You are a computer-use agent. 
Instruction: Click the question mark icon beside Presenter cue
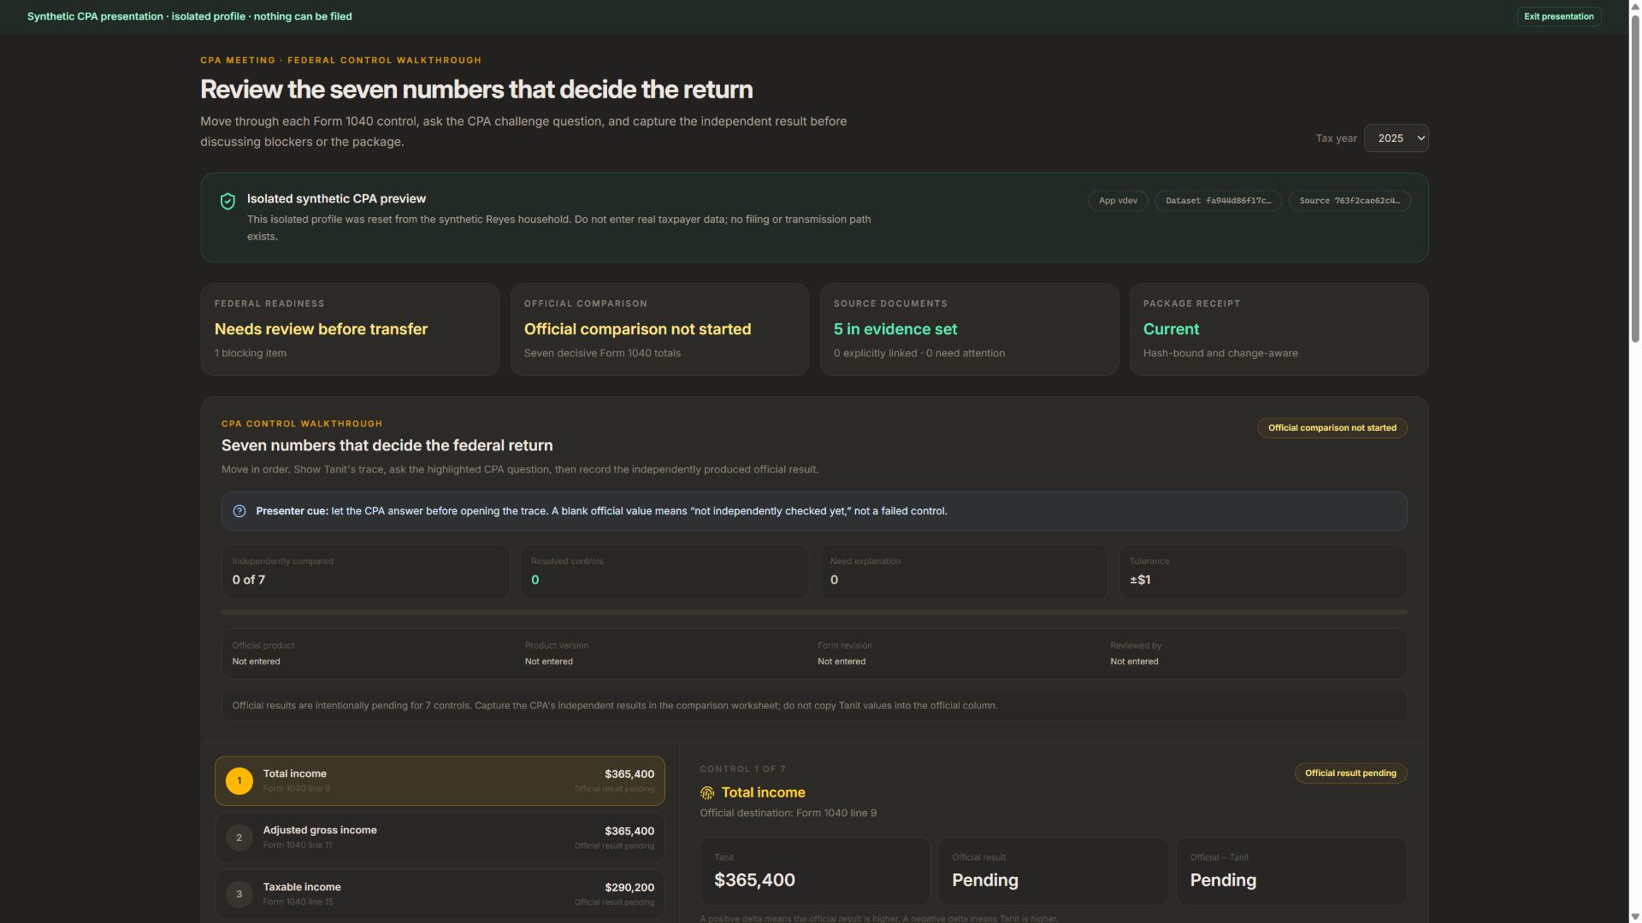tap(239, 511)
